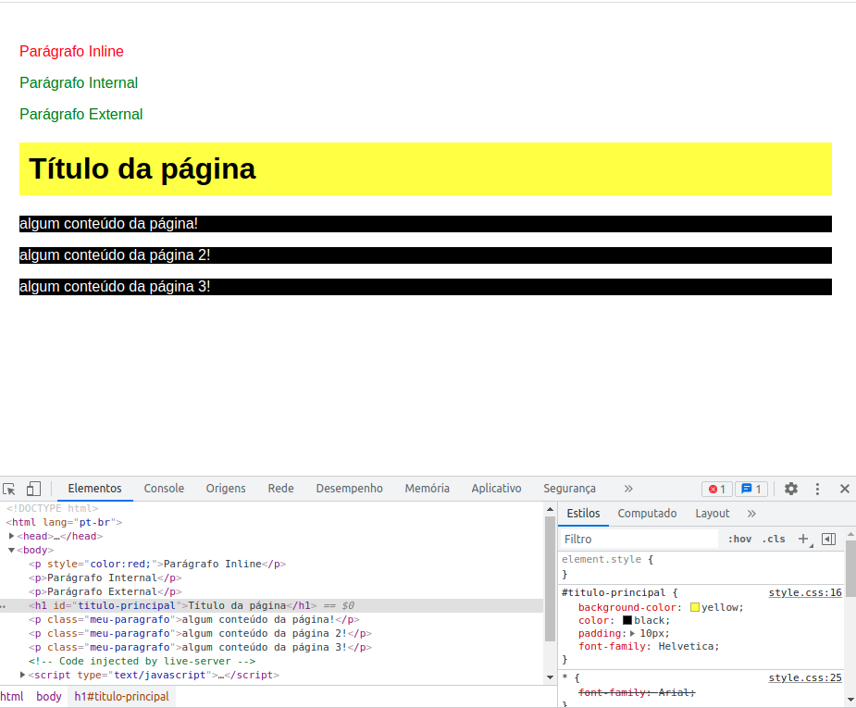Select the Computado pane tab
856x708 pixels.
click(647, 514)
